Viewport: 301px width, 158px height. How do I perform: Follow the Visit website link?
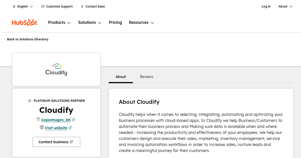pos(56,128)
